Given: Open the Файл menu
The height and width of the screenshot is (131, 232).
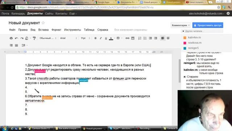Looking at the screenshot, I should pyautogui.click(x=12, y=30).
